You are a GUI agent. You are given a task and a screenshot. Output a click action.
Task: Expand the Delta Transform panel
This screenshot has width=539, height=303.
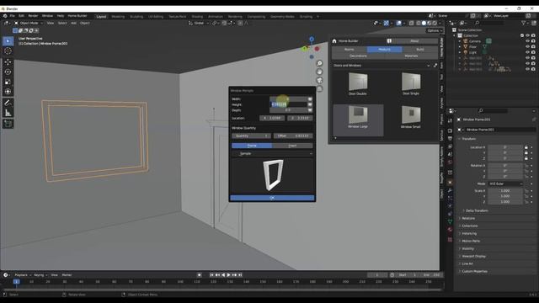tap(477, 210)
